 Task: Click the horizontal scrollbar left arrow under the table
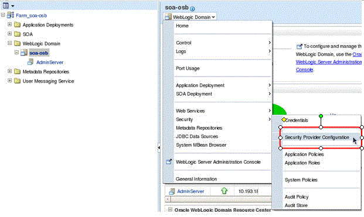tap(168, 199)
